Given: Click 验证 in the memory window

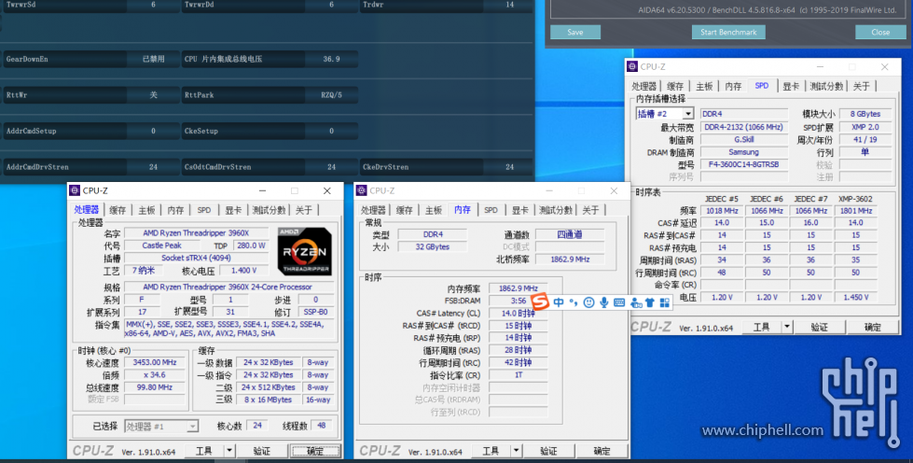Looking at the screenshot, I should pyautogui.click(x=548, y=451).
